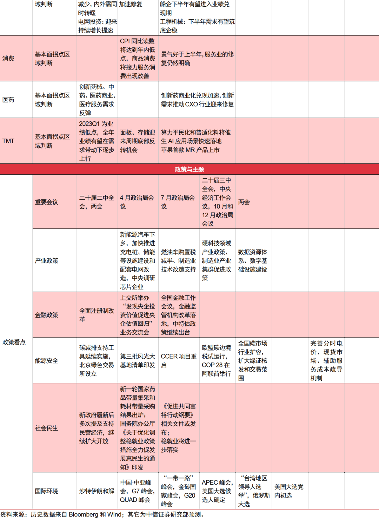Image resolution: width=379 pixels, height=519 pixels.
Task: Click top cell mentioning 工程机械
Action: [x=197, y=17]
